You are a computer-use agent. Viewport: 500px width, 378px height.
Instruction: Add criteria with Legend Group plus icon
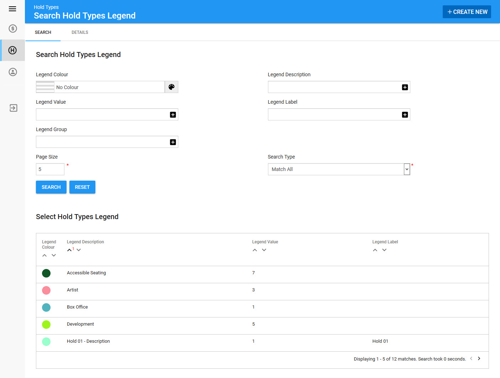click(173, 142)
